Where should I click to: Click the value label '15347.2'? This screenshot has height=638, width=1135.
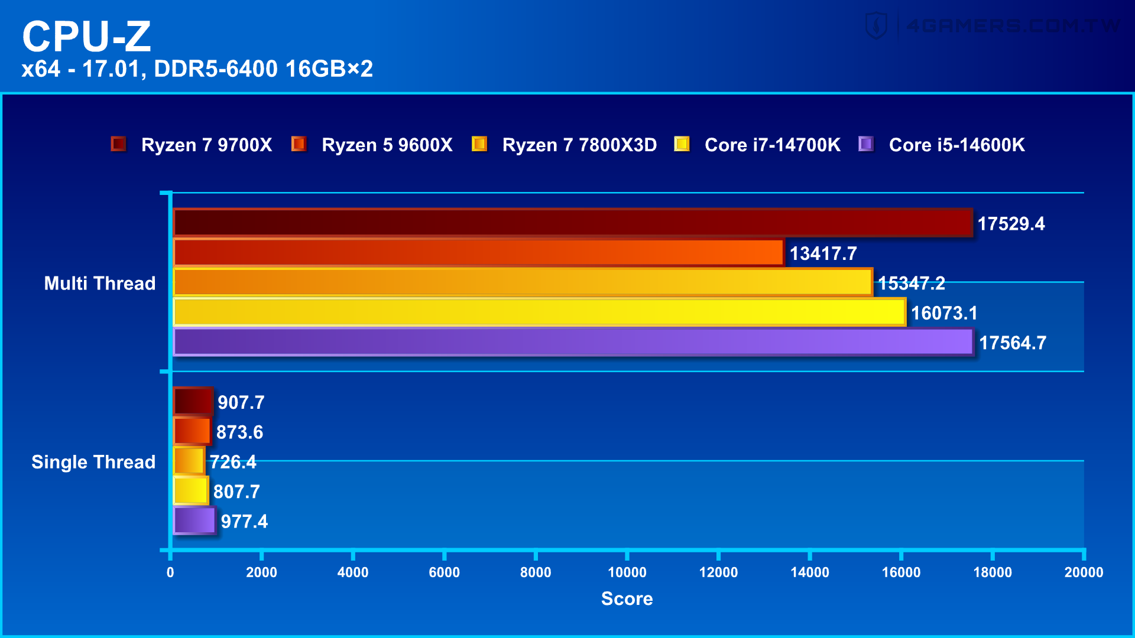click(911, 284)
